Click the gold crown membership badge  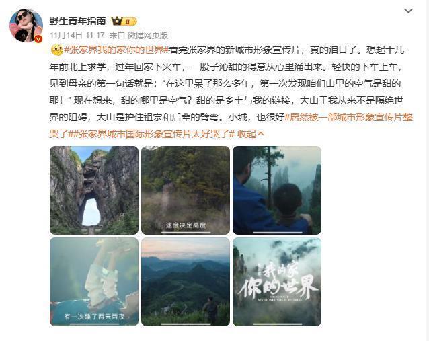pos(124,21)
